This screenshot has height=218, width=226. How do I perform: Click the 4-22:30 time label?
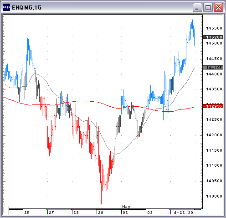(x=183, y=213)
